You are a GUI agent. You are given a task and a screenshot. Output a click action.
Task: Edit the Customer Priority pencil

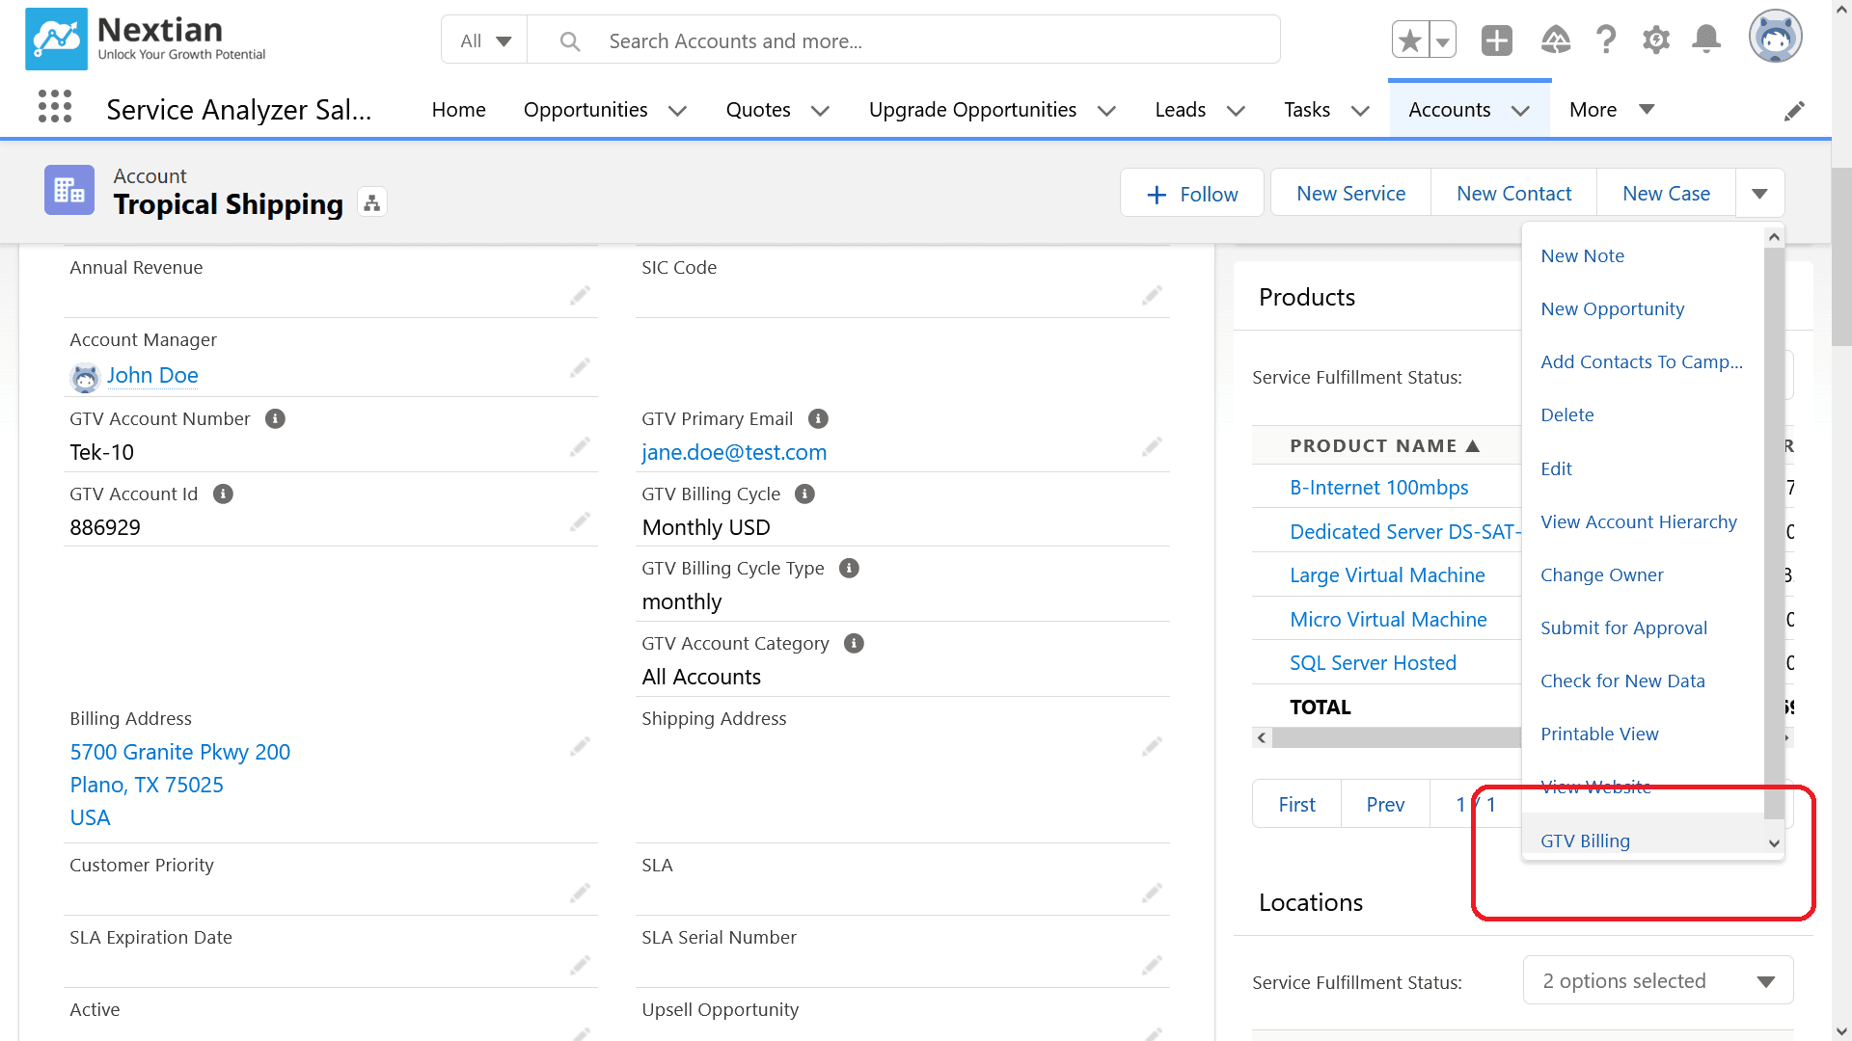tap(580, 893)
